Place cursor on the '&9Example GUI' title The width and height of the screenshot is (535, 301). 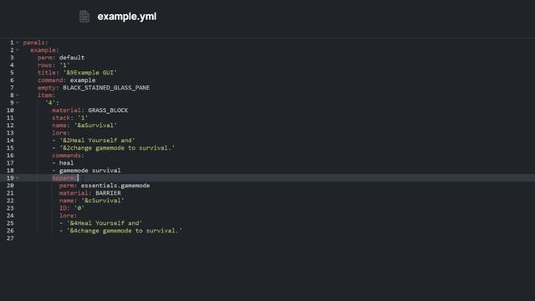click(90, 73)
